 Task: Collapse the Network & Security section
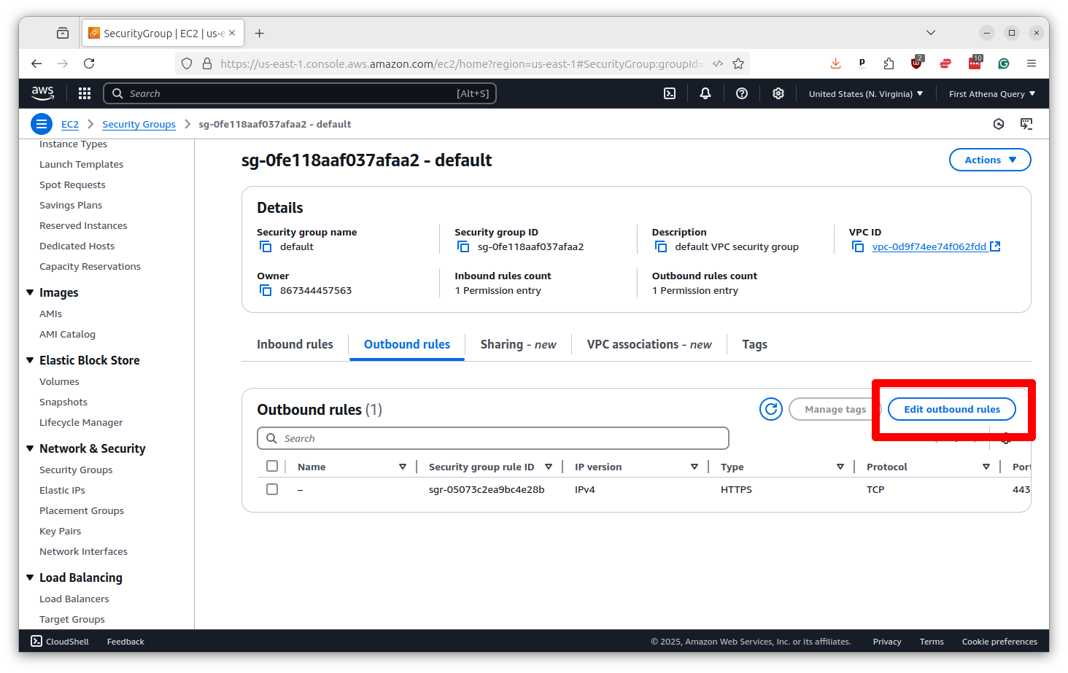point(30,448)
